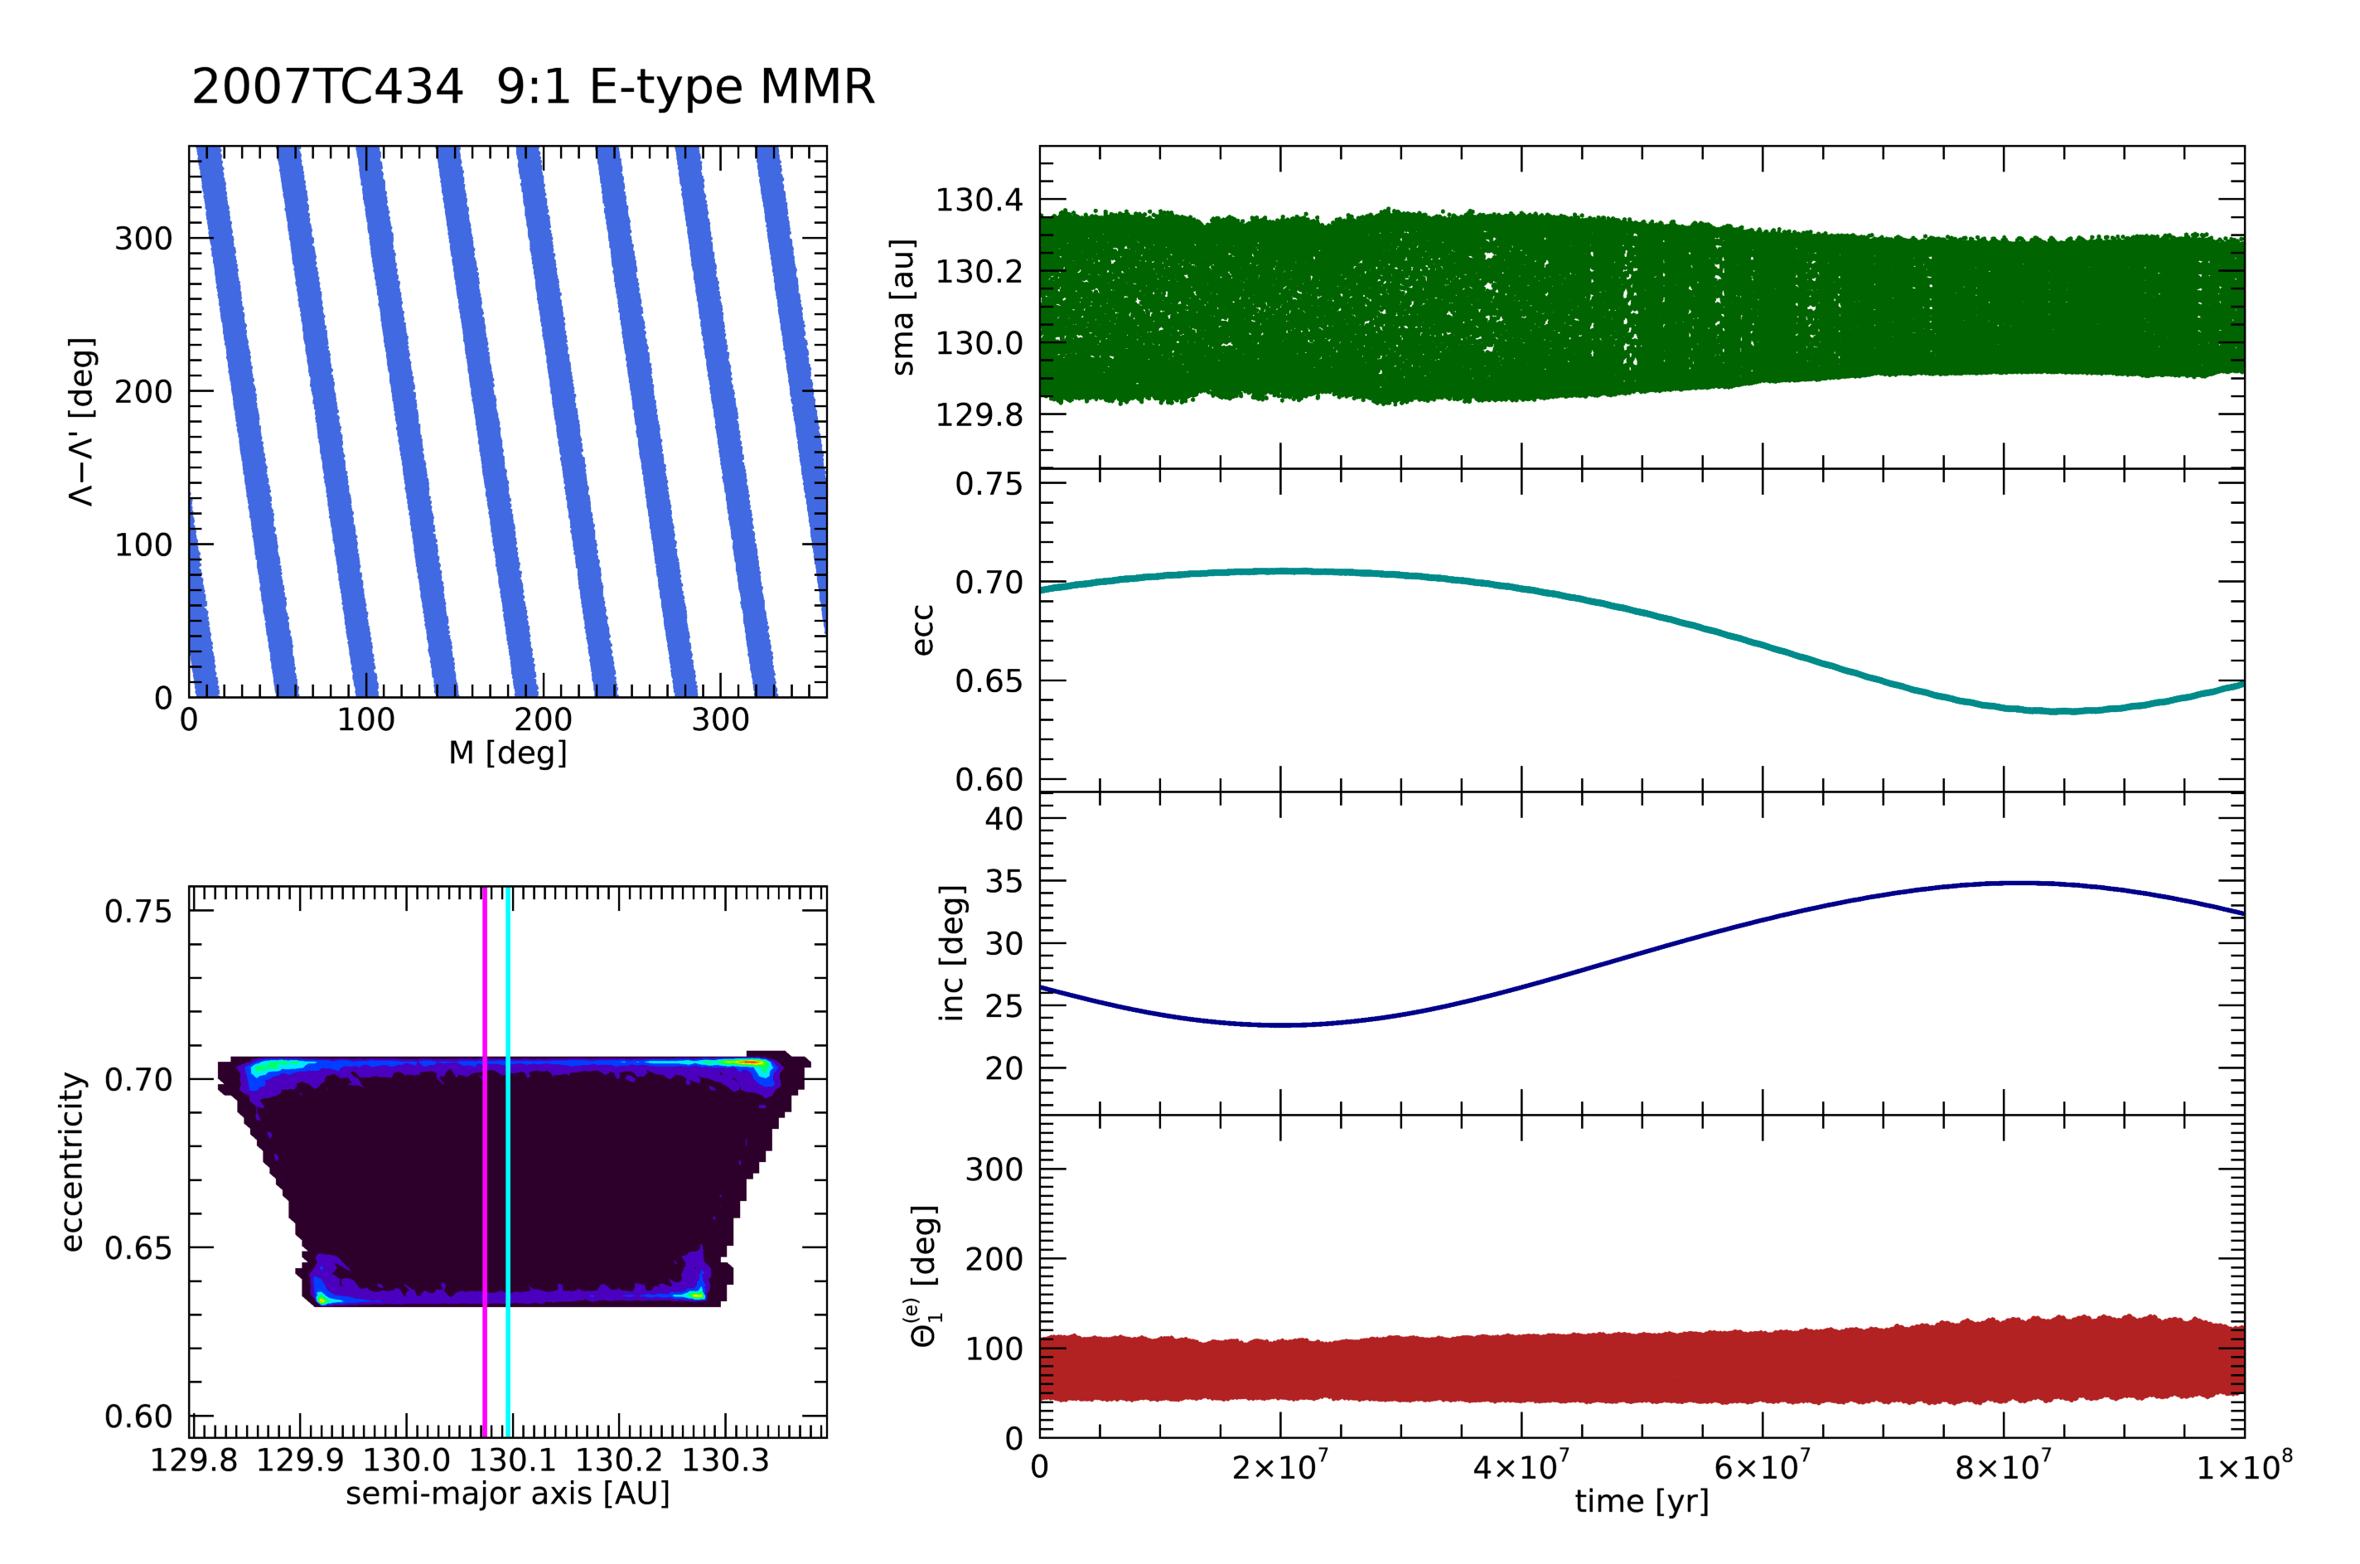Click the 'eccentricity' y-axis label
Image resolution: width=2360 pixels, height=1564 pixels.
[72, 1162]
